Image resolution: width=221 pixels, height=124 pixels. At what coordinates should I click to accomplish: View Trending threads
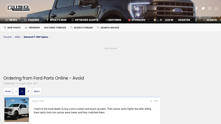(x=32, y=28)
